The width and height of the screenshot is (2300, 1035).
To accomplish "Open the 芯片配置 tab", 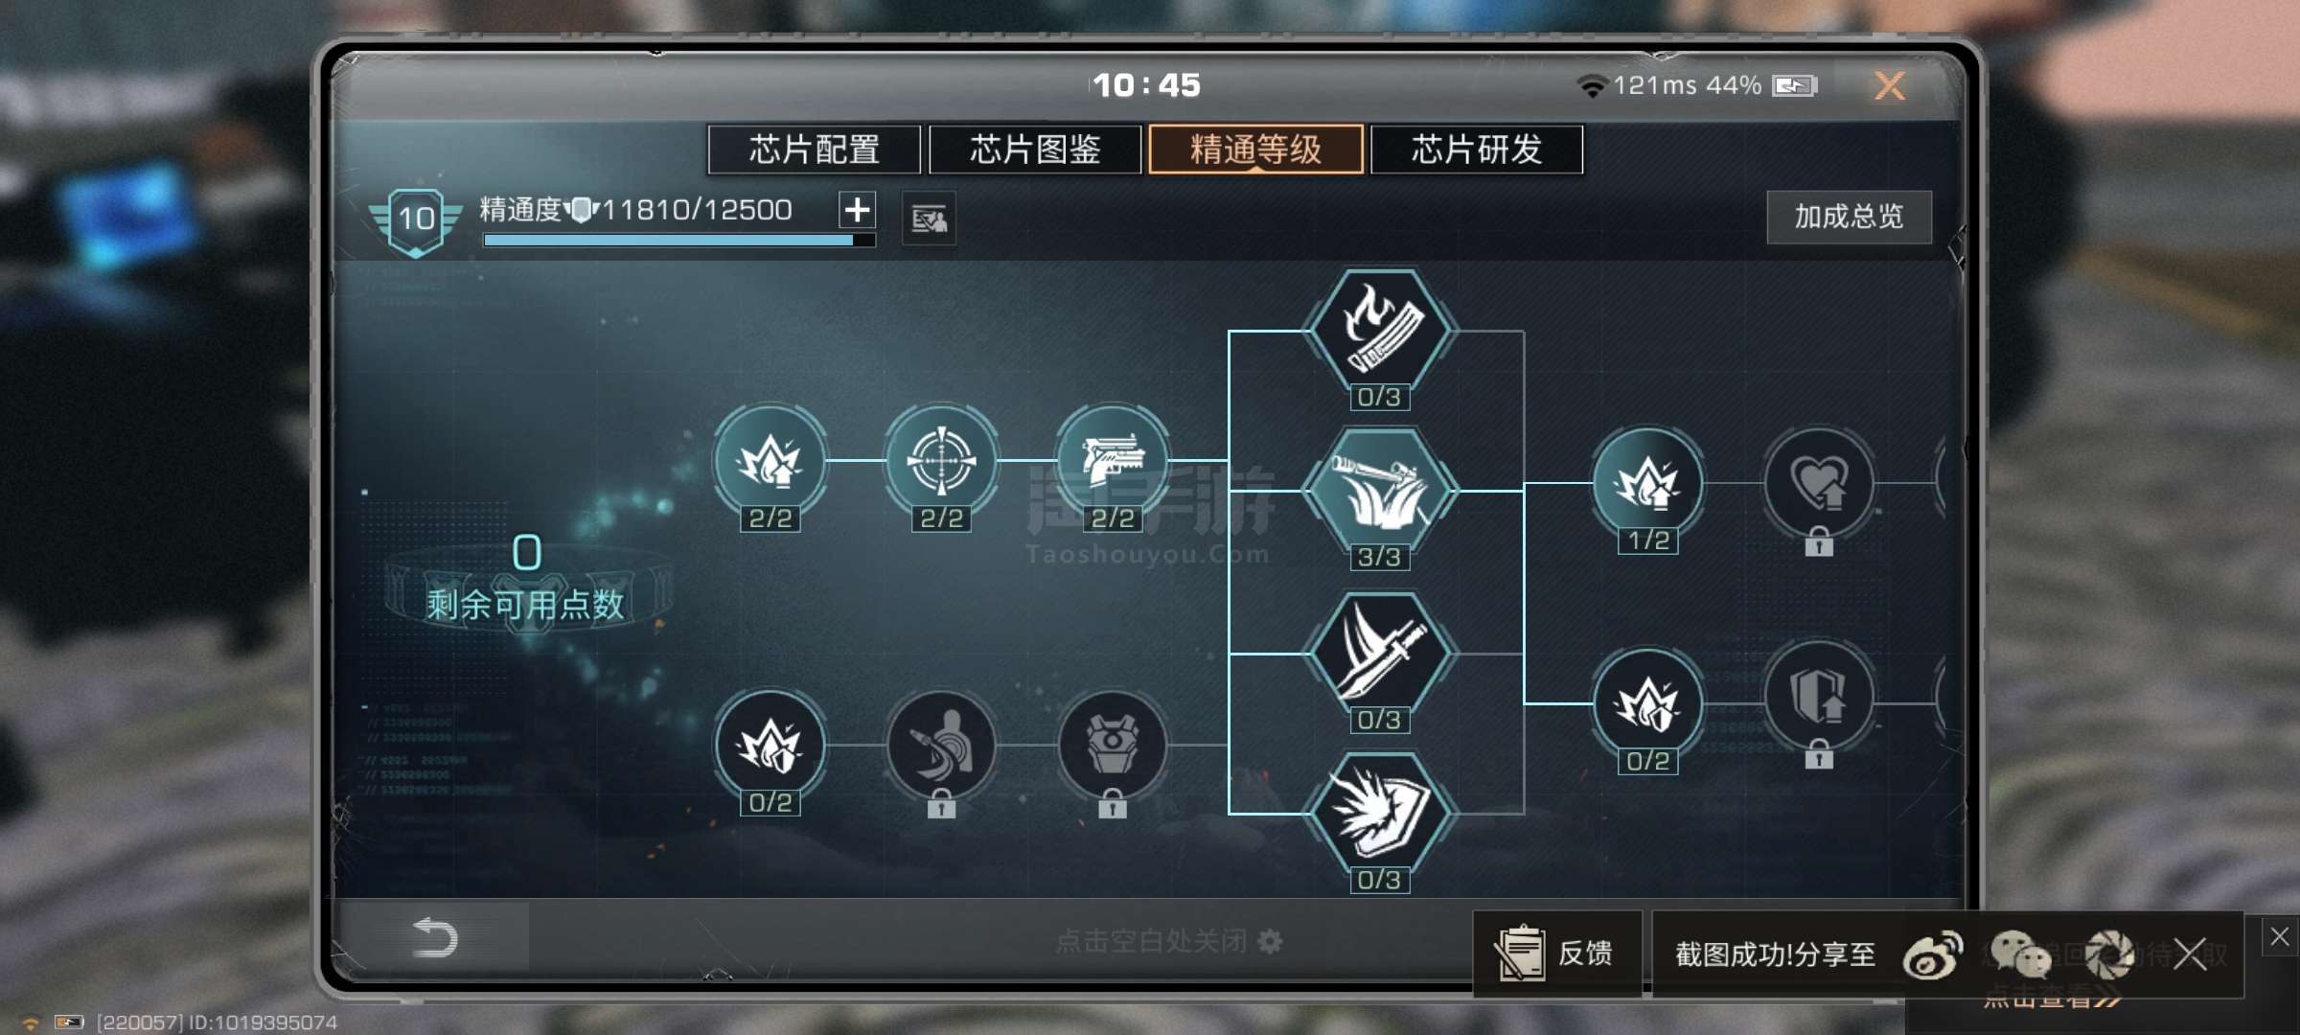I will [815, 149].
